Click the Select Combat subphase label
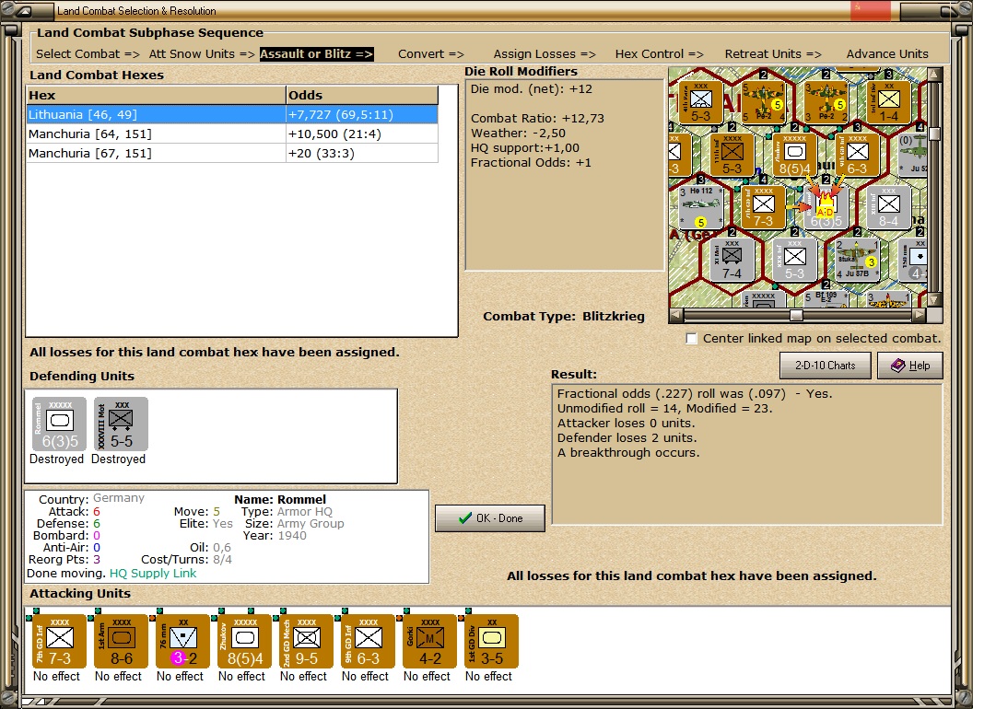The height and width of the screenshot is (709, 996). pos(88,54)
